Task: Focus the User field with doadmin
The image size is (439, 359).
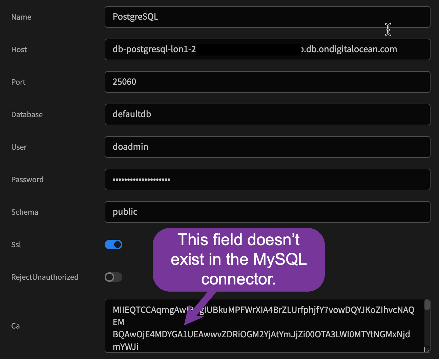Action: [x=267, y=147]
